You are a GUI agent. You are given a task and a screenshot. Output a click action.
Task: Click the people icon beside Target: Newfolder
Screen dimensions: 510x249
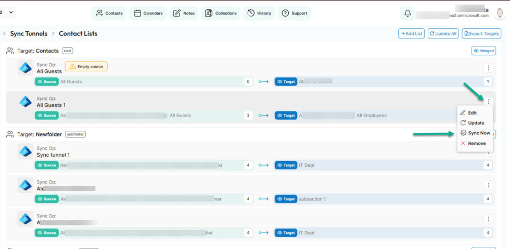[x=10, y=134]
